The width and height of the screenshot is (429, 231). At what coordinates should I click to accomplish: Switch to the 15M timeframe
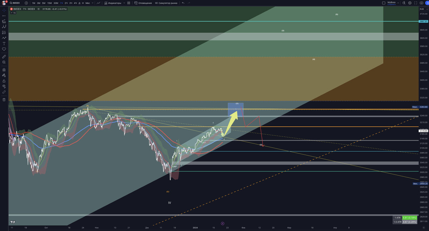point(49,3)
